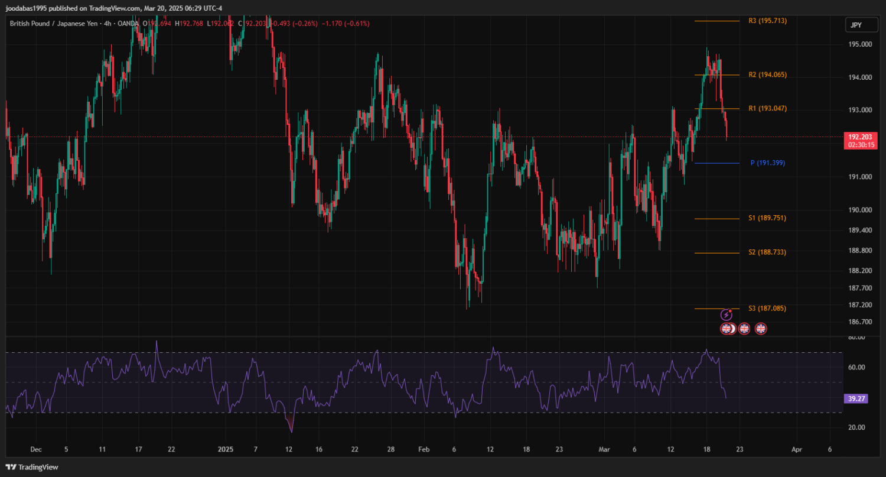The width and height of the screenshot is (886, 477).
Task: Click the UK flag with moon event icon
Action: tap(727, 329)
